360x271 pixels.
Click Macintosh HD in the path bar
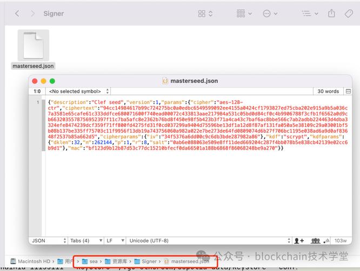tap(30, 261)
